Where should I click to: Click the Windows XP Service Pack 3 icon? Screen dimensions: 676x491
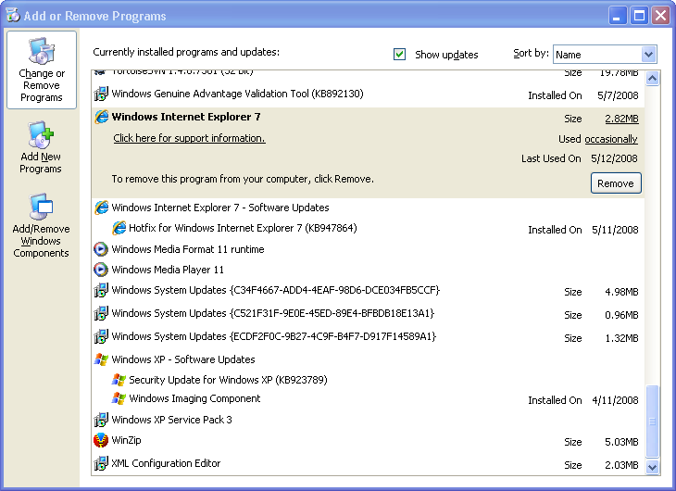click(101, 420)
